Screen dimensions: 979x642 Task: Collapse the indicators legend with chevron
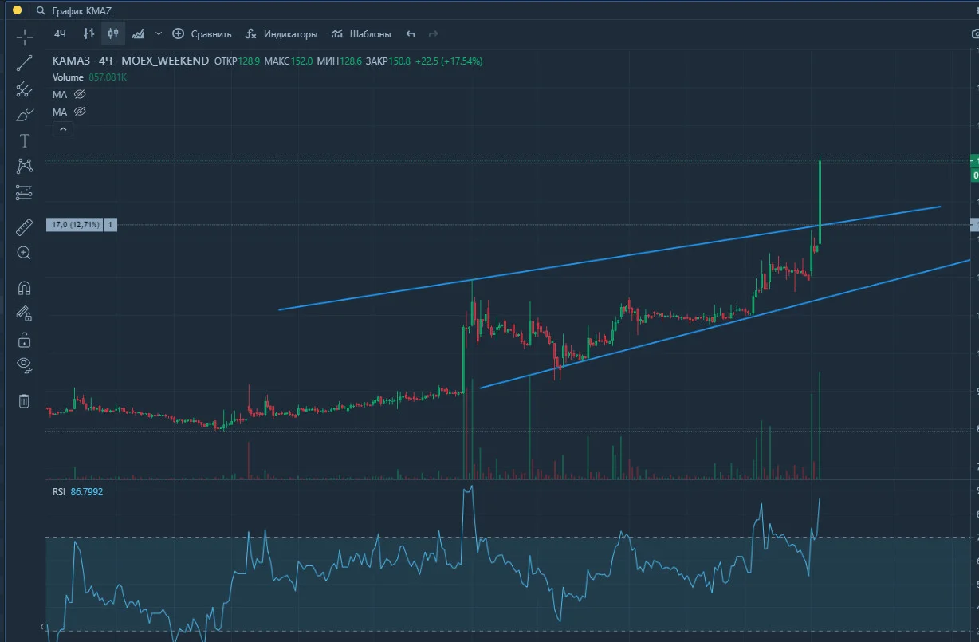(x=63, y=128)
